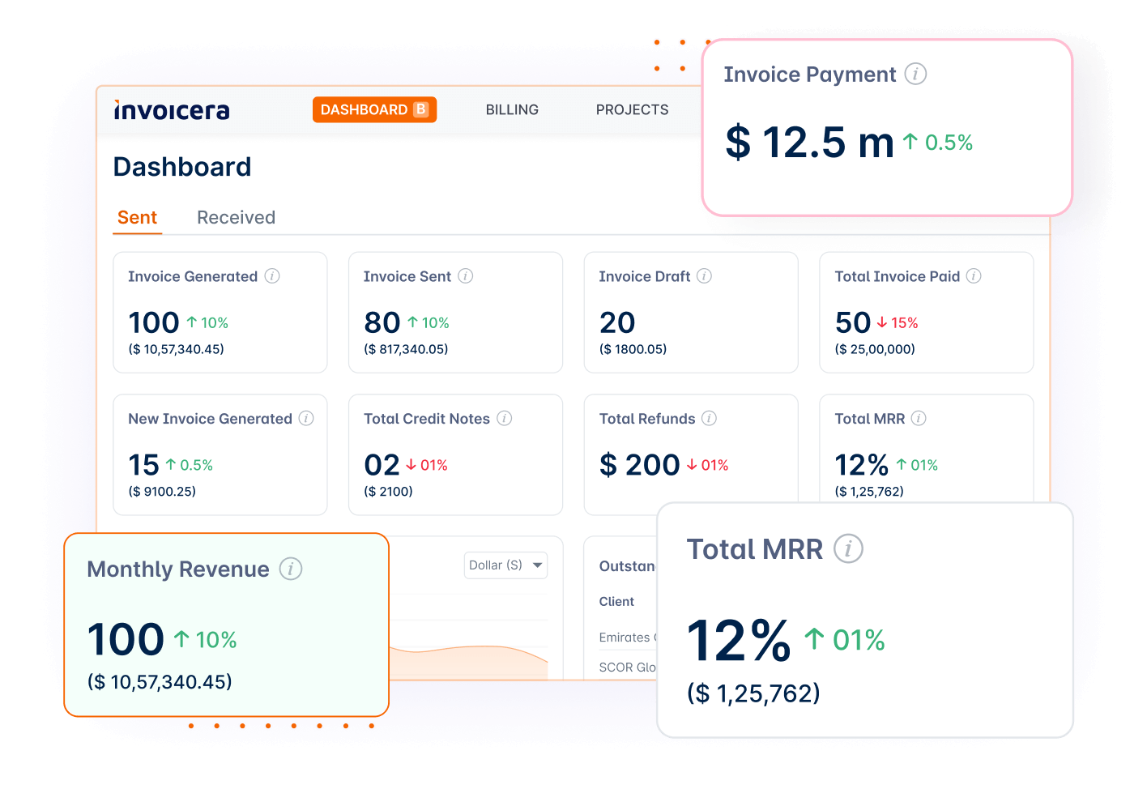Click the Dashboard page heading

182,167
